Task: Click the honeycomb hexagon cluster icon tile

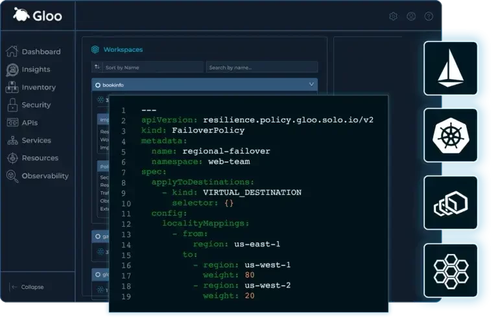Action: pyautogui.click(x=451, y=270)
